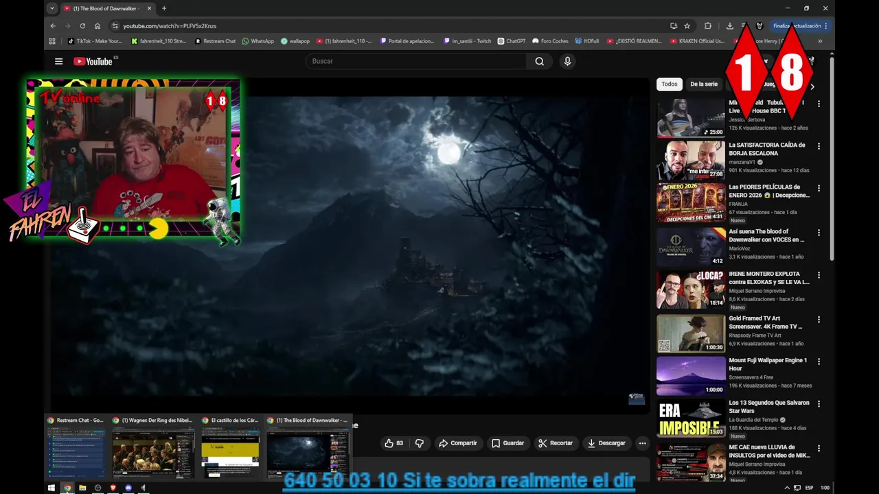Select the De la serie chip

(x=704, y=84)
